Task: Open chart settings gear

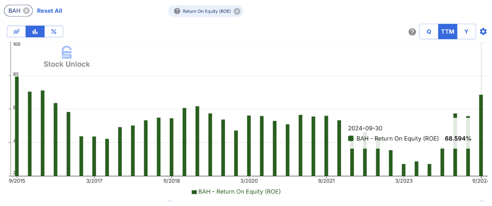Action: click(483, 32)
